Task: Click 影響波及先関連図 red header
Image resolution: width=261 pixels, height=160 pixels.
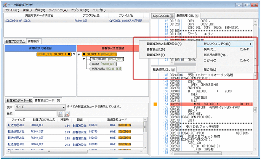Action: click(x=113, y=48)
